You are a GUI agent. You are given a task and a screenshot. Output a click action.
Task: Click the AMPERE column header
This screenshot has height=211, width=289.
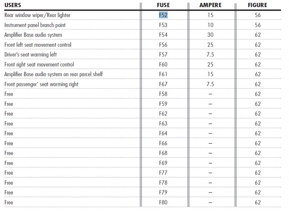click(x=210, y=5)
